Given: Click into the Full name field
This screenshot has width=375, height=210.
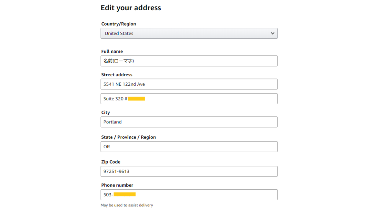Looking at the screenshot, I should tap(189, 61).
